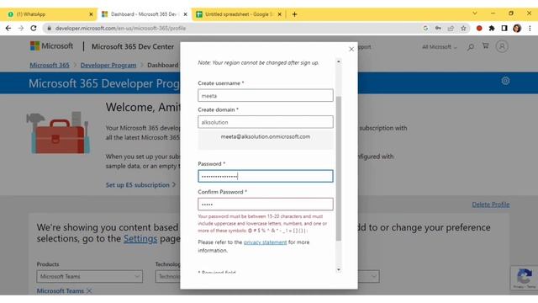Click the Create username field
This screenshot has height=303, width=538.
click(x=266, y=95)
